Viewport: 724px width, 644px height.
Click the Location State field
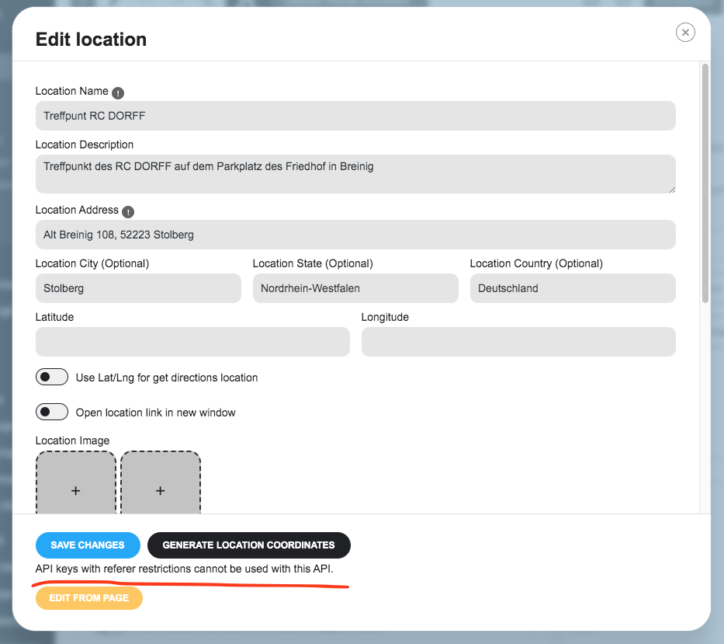tap(355, 288)
